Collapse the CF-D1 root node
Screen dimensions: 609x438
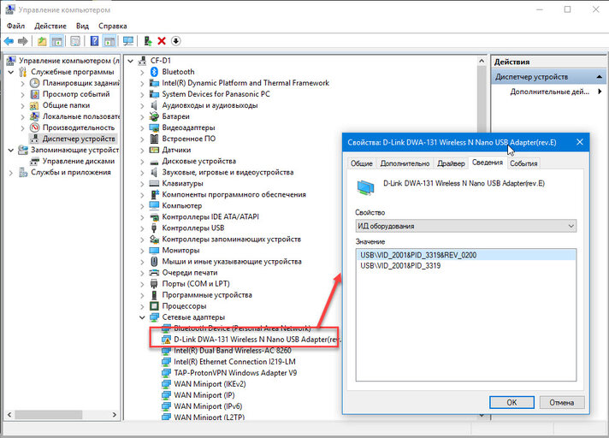tap(131, 61)
